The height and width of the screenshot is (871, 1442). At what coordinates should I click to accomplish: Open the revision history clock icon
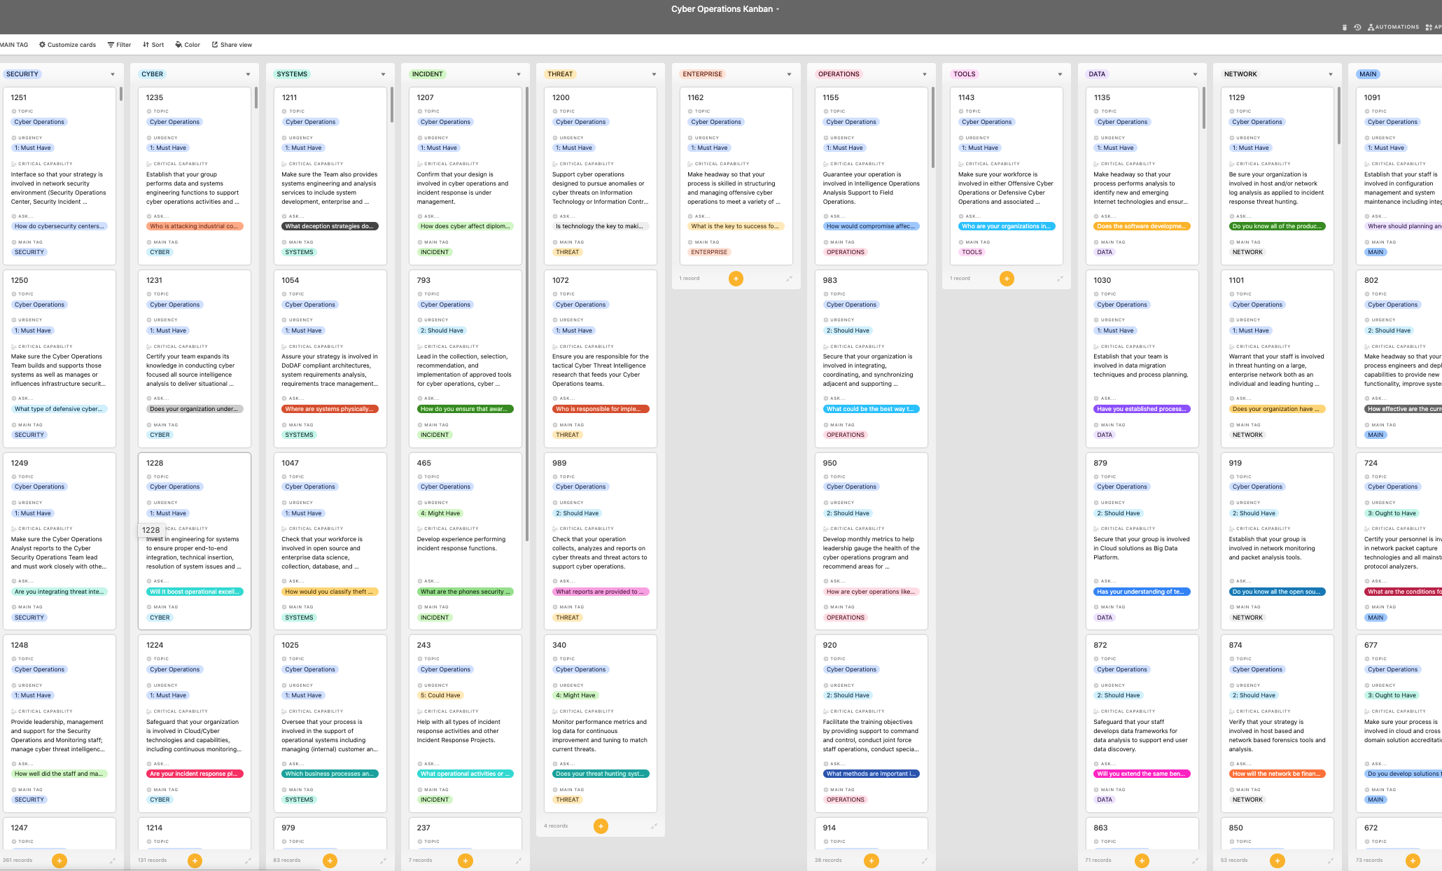[x=1357, y=27]
